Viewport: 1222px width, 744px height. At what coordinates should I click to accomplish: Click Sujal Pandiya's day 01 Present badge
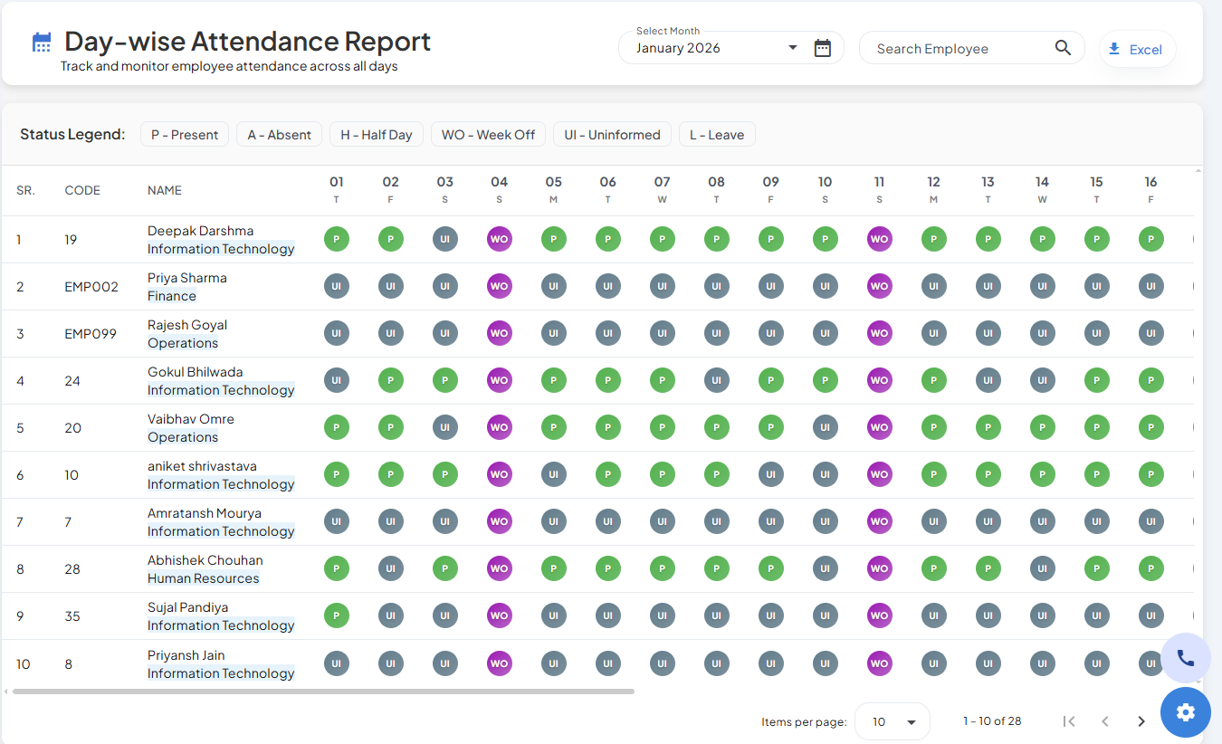pos(336,615)
